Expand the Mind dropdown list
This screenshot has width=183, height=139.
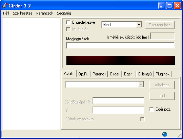pos(139,25)
